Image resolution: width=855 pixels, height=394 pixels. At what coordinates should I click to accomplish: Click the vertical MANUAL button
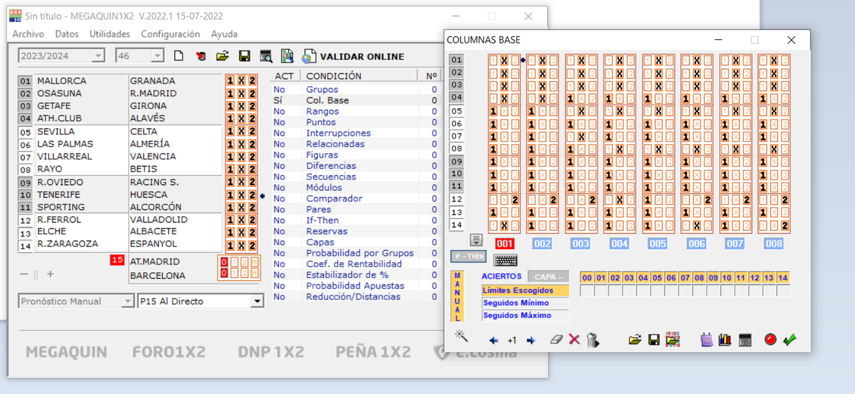click(458, 295)
